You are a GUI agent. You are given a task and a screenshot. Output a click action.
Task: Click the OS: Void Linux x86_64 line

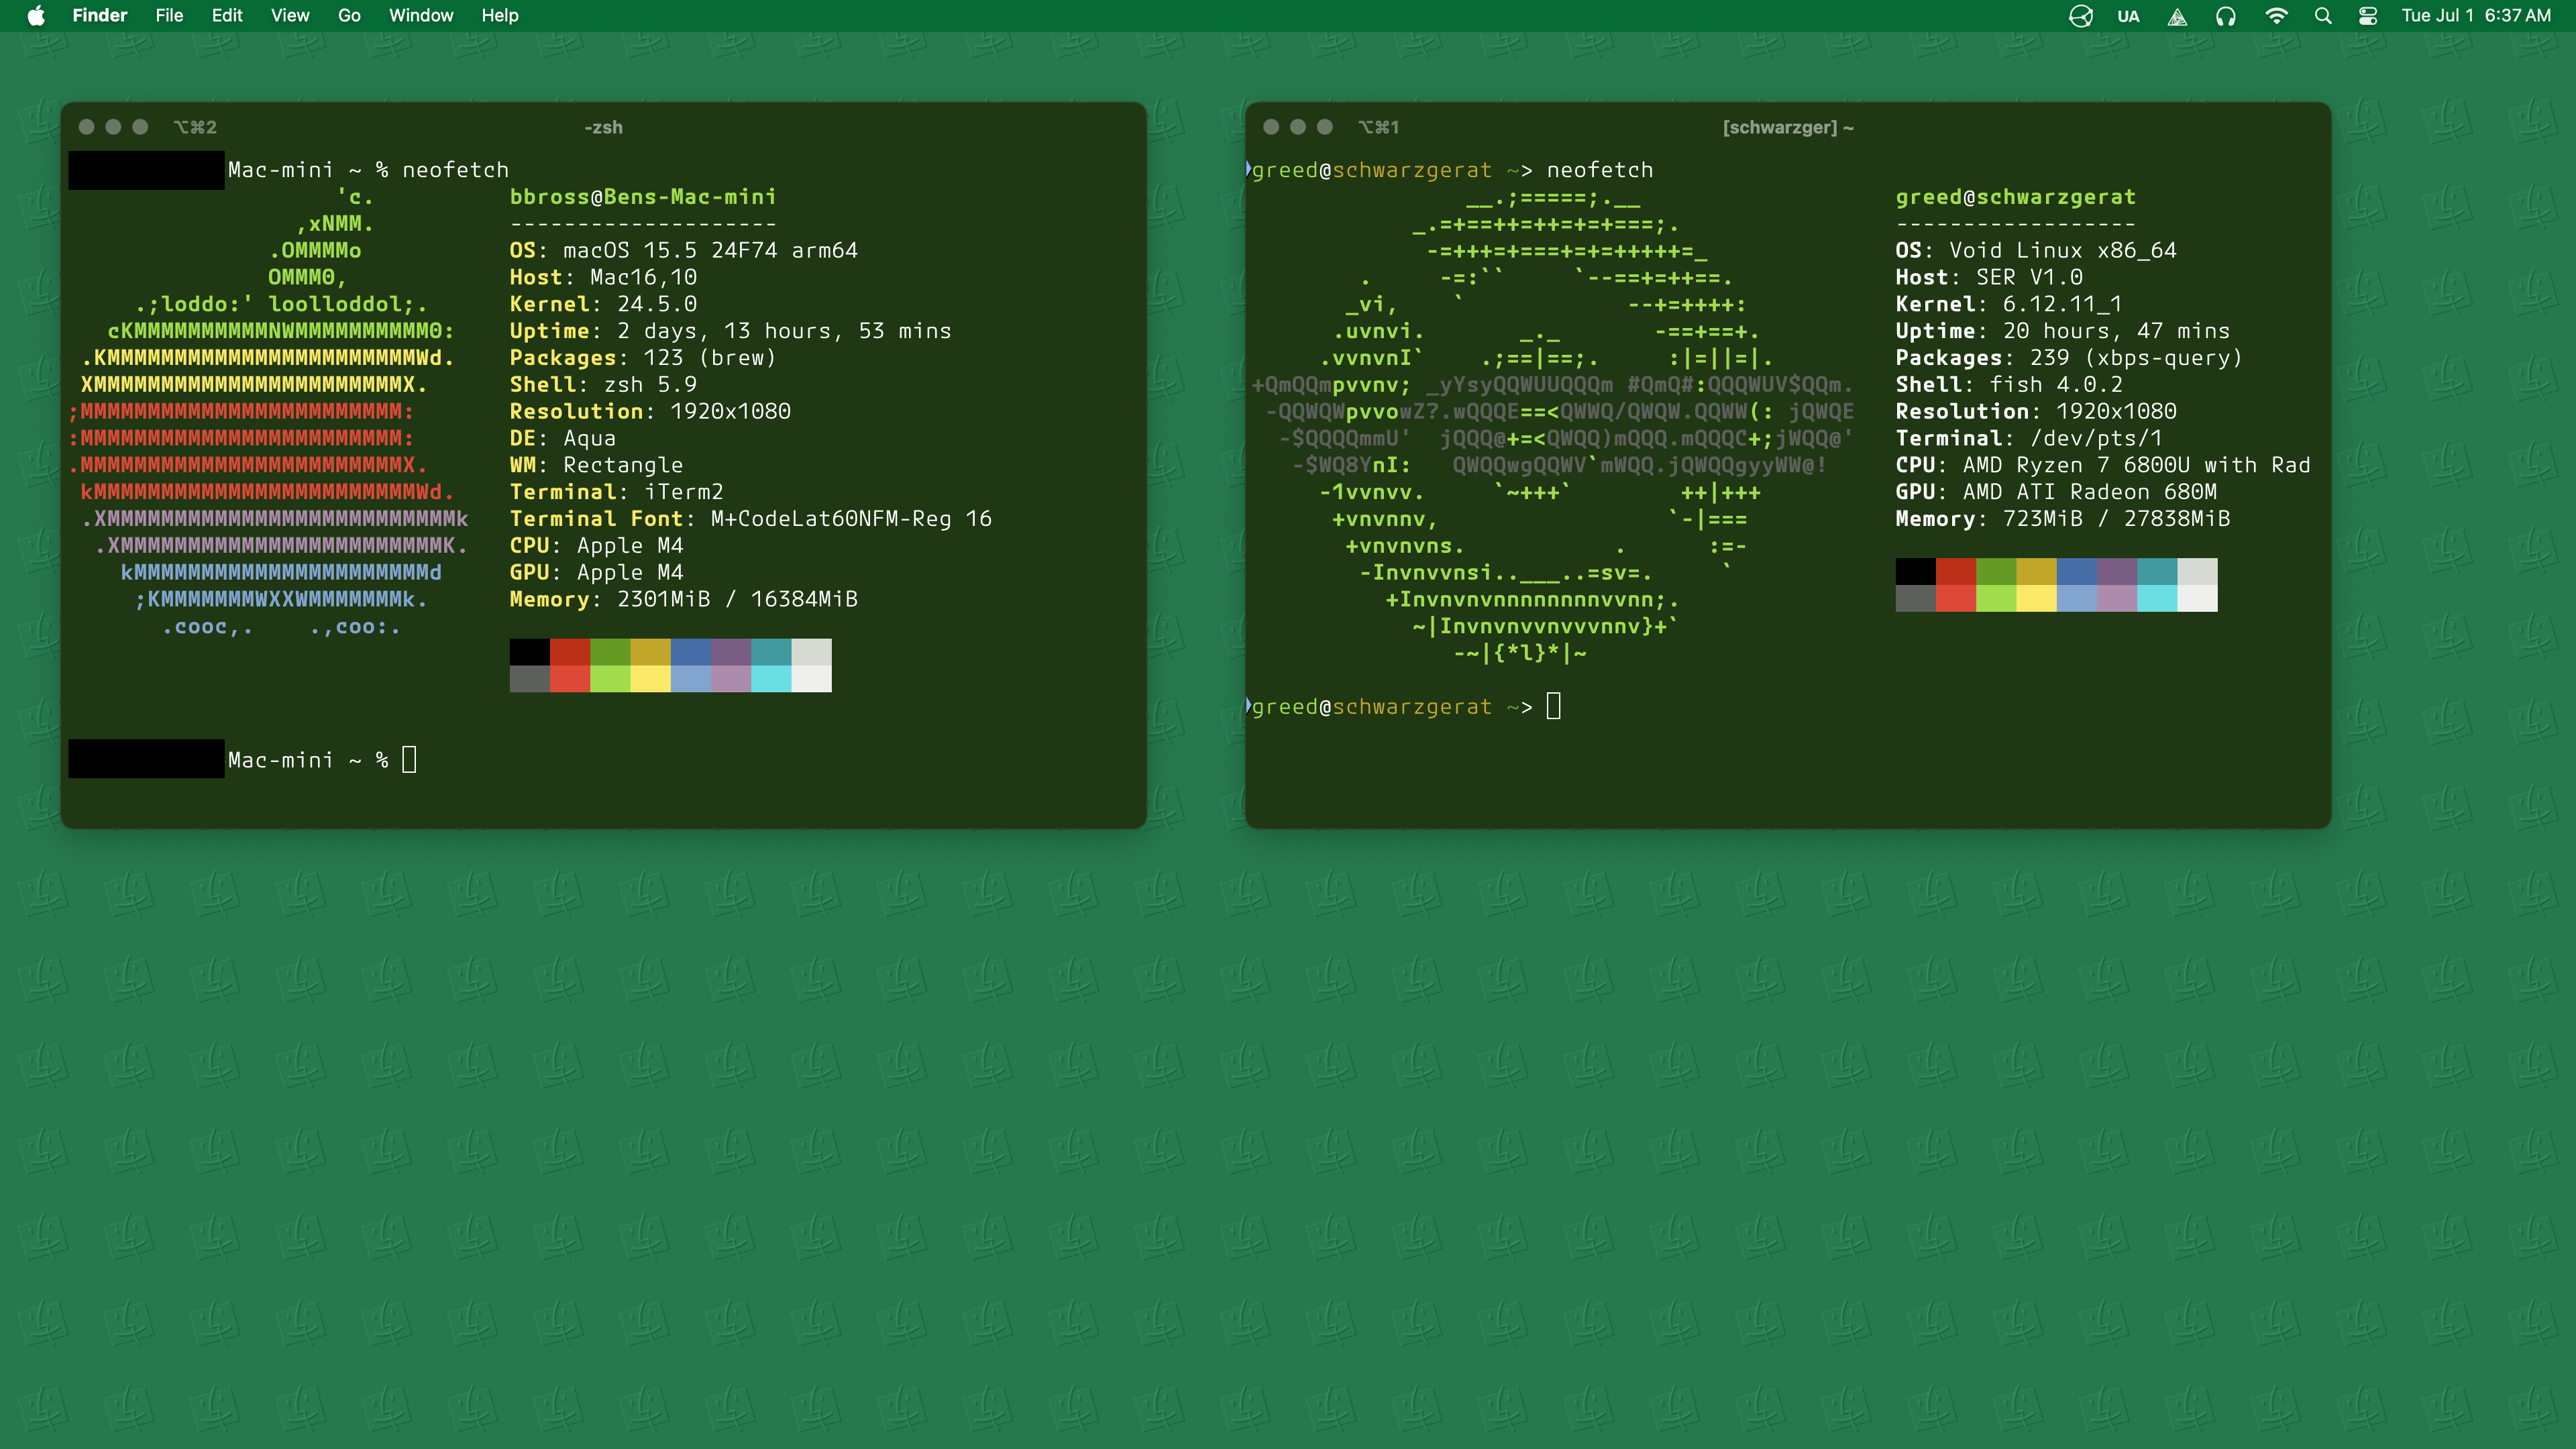[2036, 251]
